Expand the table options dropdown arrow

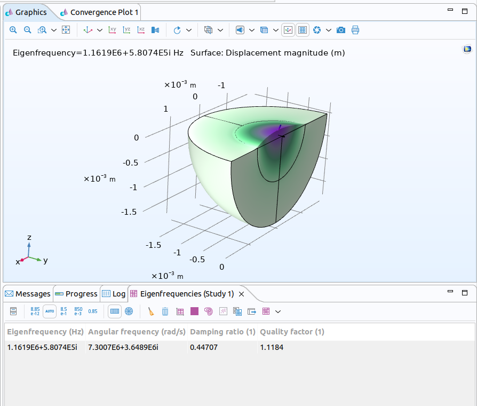(x=277, y=311)
